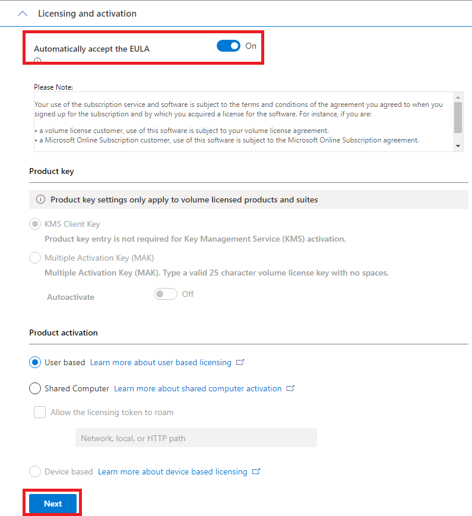Open Learn more about user based licensing
The width and height of the screenshot is (472, 516).
(160, 362)
